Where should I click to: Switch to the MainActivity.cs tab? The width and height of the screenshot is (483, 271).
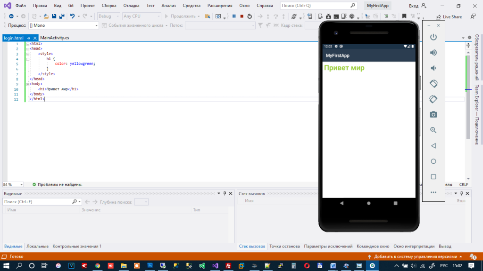click(55, 38)
